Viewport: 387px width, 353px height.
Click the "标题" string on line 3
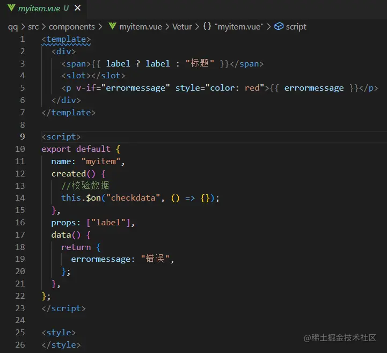[200, 63]
